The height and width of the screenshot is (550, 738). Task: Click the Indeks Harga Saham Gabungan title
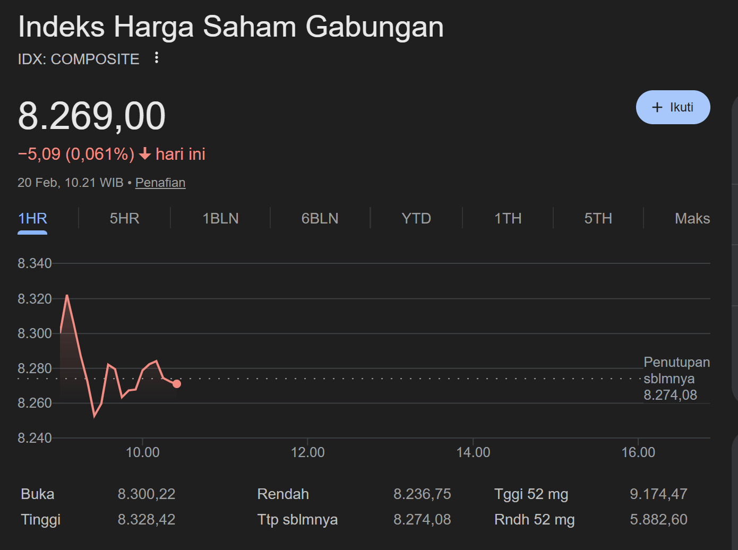(231, 27)
